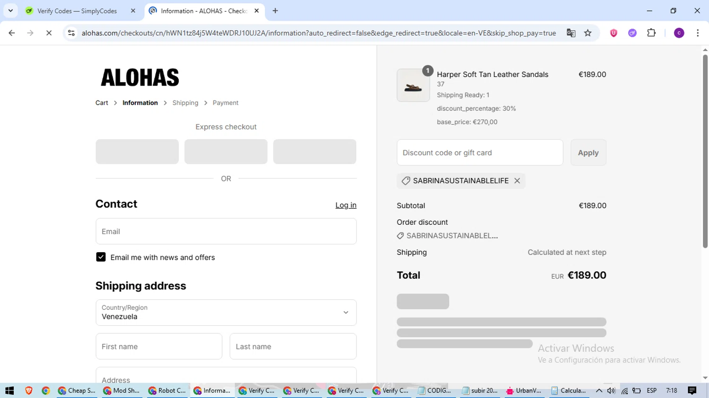Click the network tray icon
The width and height of the screenshot is (709, 398).
(624, 390)
